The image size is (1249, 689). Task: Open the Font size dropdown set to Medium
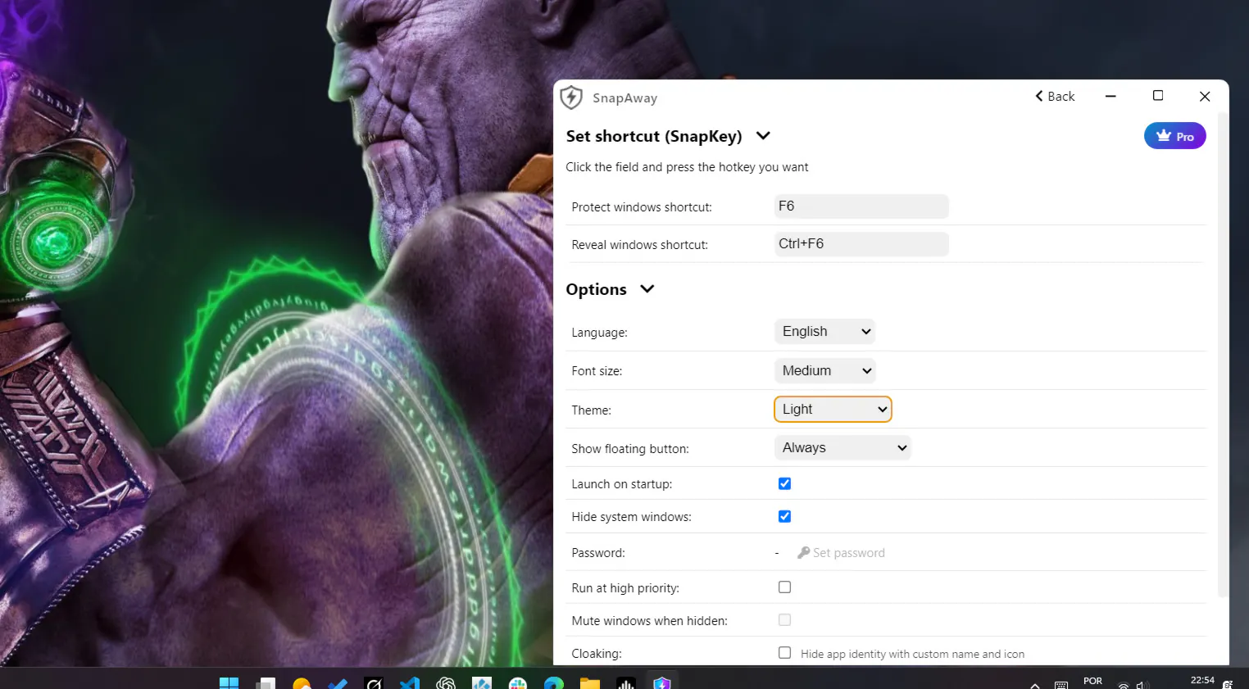[x=824, y=371]
